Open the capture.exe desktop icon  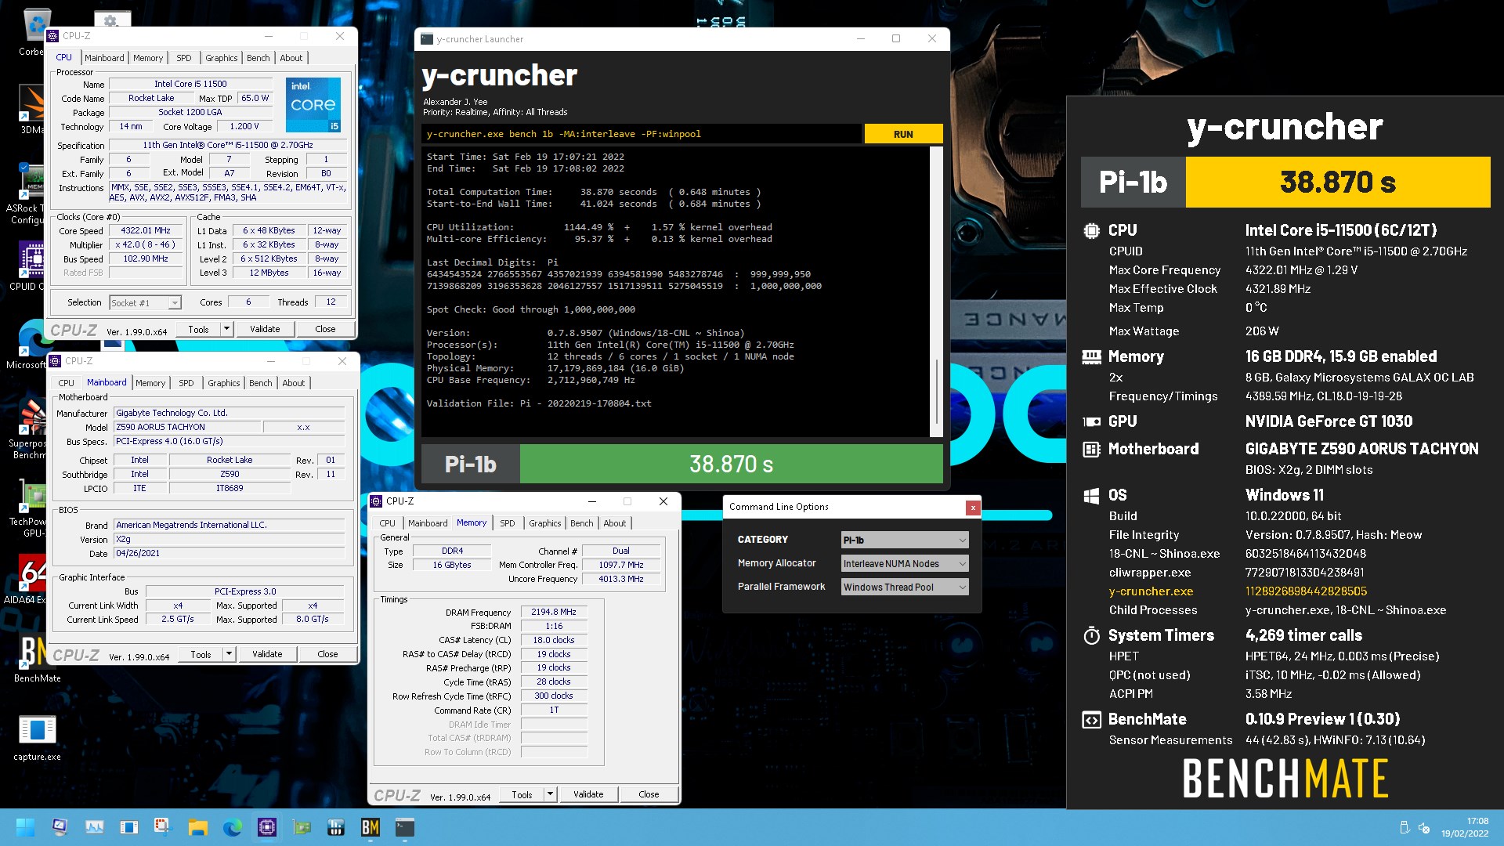pos(37,737)
